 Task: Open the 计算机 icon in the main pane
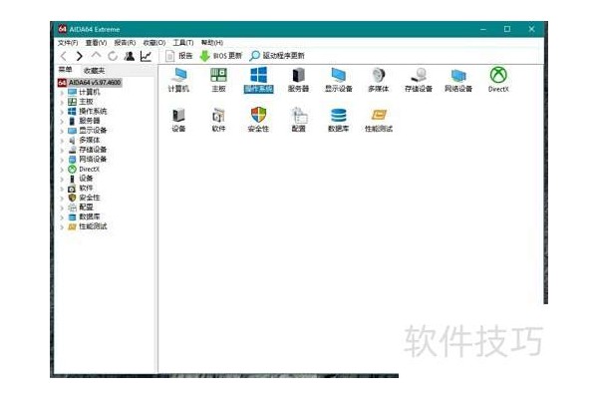click(178, 80)
